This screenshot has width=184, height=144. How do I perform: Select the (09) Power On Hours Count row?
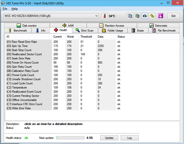click(69, 63)
